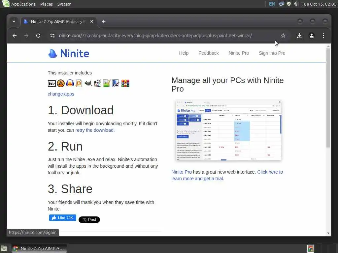Click the X Post button
The image size is (338, 253).
point(89,220)
